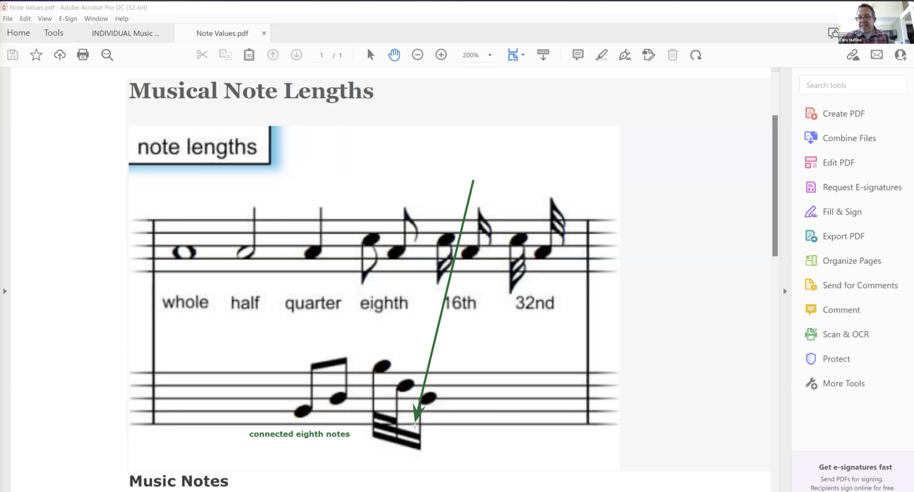
Task: Zoom in on the page
Action: 441,55
